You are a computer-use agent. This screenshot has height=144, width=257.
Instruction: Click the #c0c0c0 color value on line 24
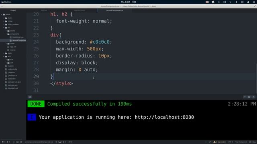(100, 42)
